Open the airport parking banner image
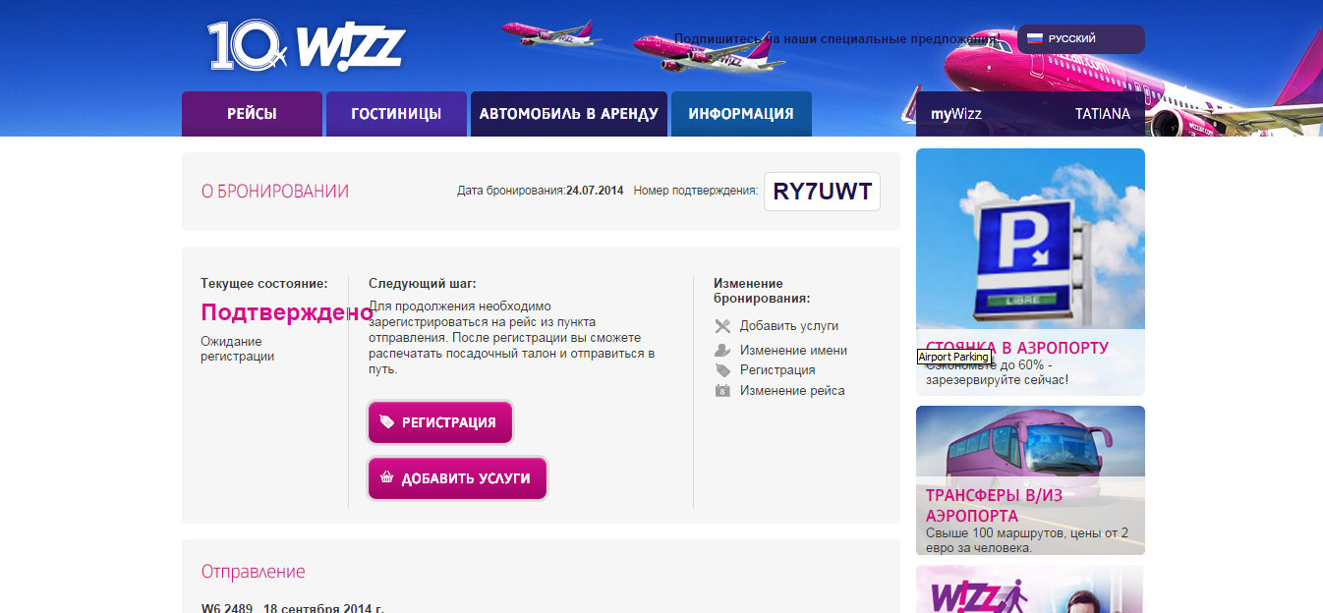The height and width of the screenshot is (613, 1323). (1030, 272)
